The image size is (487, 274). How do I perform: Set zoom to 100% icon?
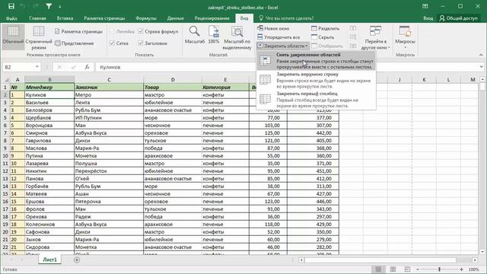click(214, 34)
